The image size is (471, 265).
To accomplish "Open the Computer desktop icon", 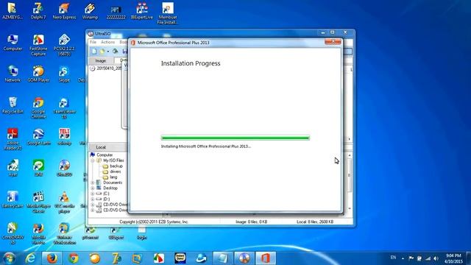I will coord(13,43).
